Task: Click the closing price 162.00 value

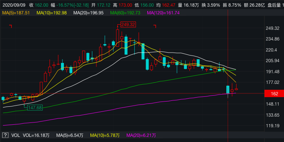Action: coord(41,5)
